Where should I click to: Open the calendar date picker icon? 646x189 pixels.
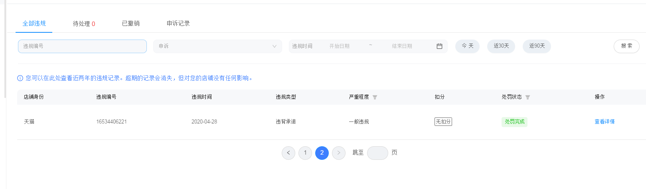pyautogui.click(x=439, y=46)
